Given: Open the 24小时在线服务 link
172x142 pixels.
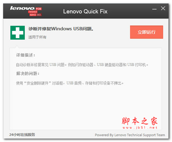Looking at the screenshot, I should pyautogui.click(x=22, y=134).
